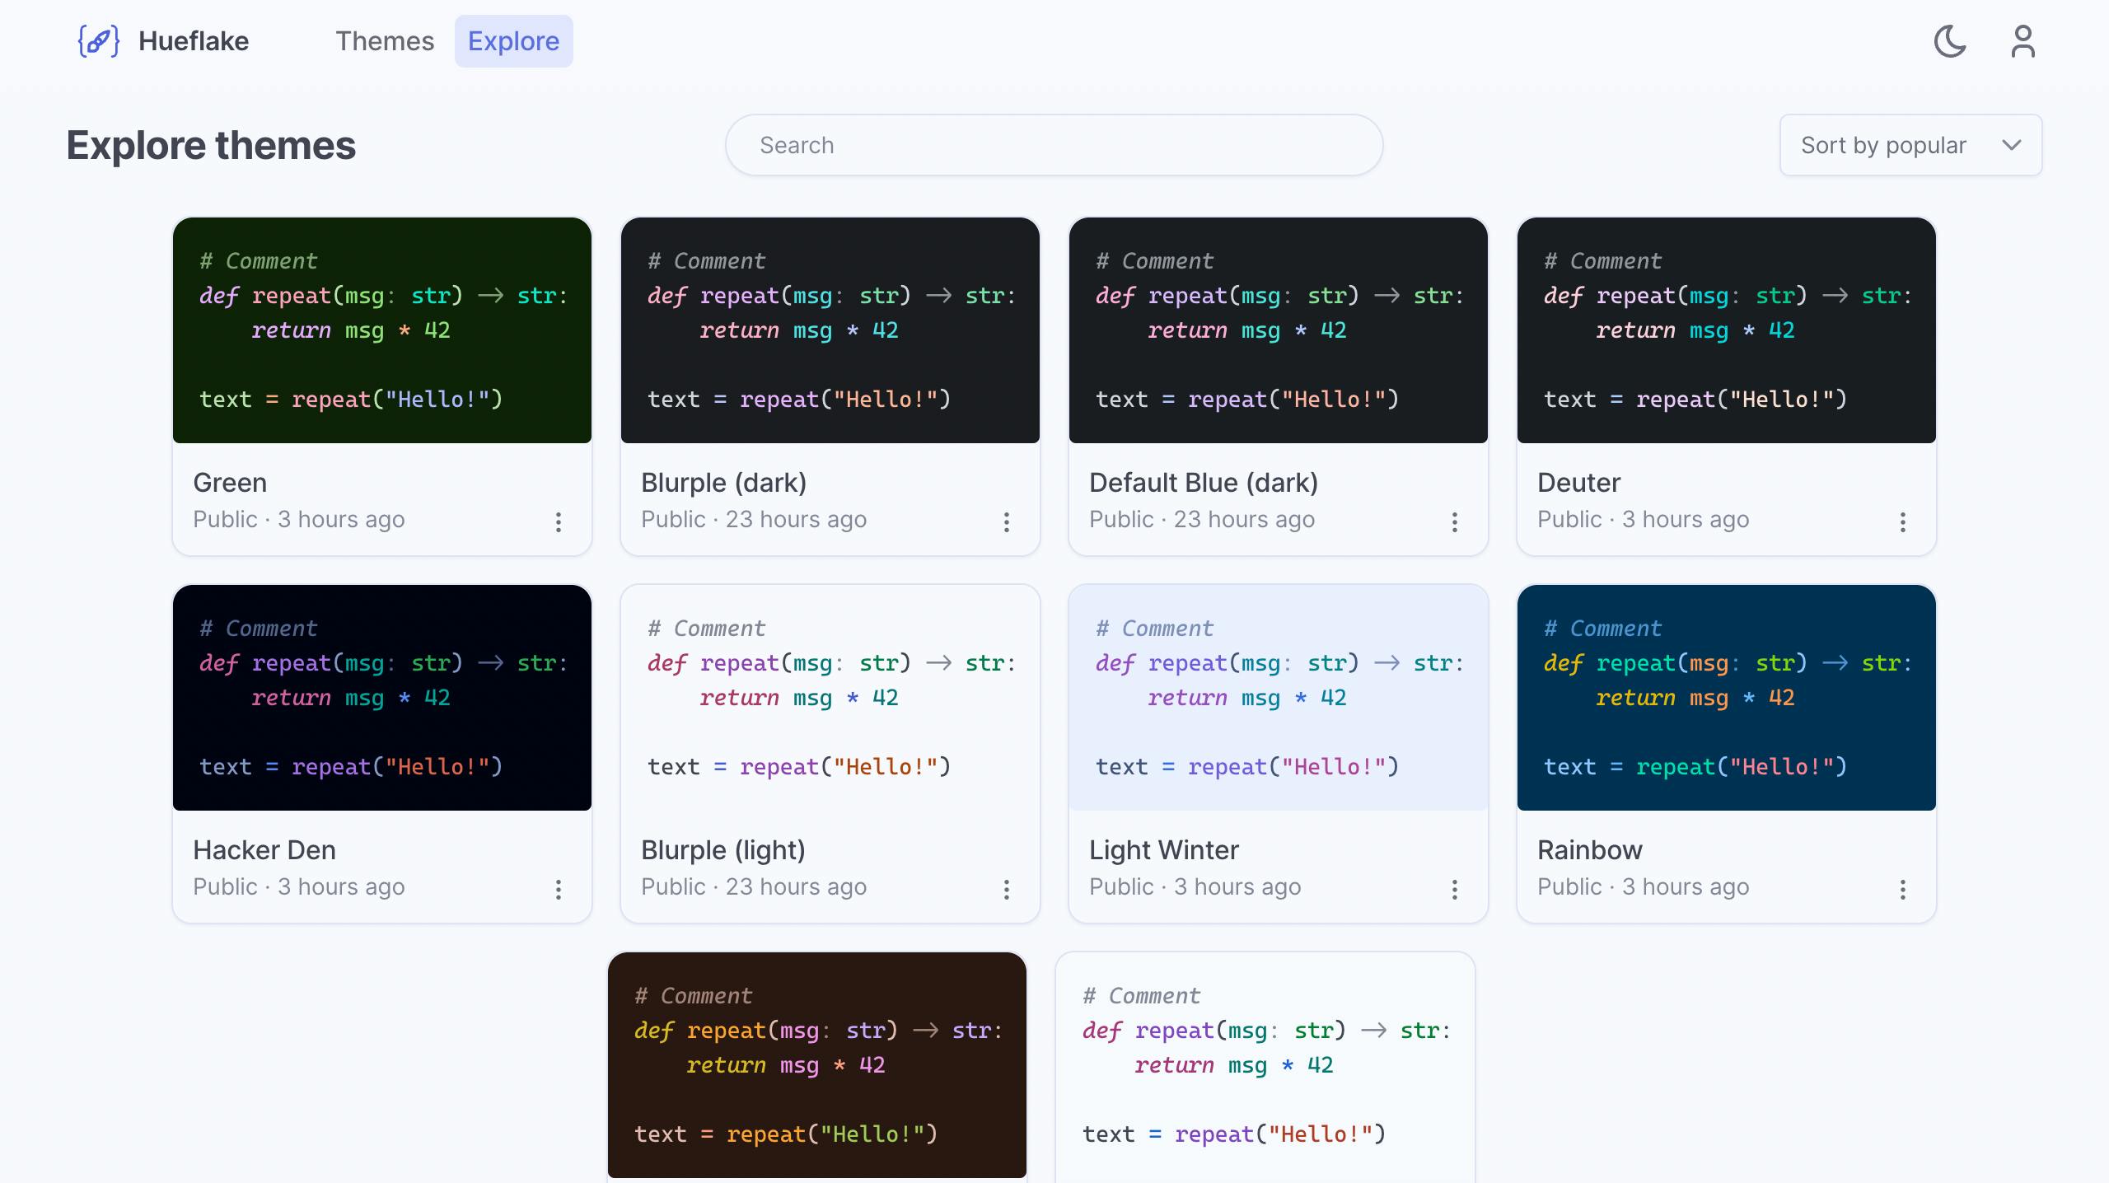Image resolution: width=2109 pixels, height=1183 pixels.
Task: Open the Default Blue (dark) options menu
Action: click(x=1455, y=521)
